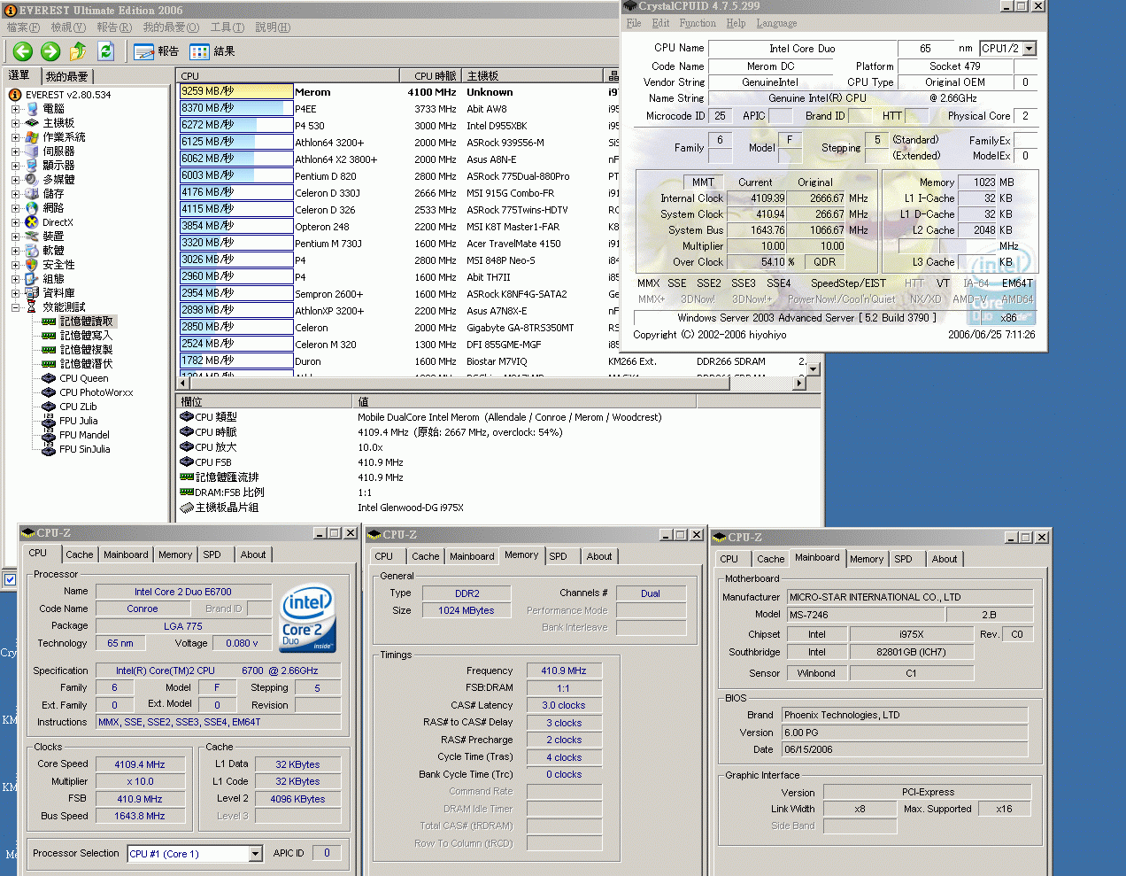Click the MMT button in CrystalCPUID
This screenshot has height=876, width=1126.
pyautogui.click(x=703, y=182)
